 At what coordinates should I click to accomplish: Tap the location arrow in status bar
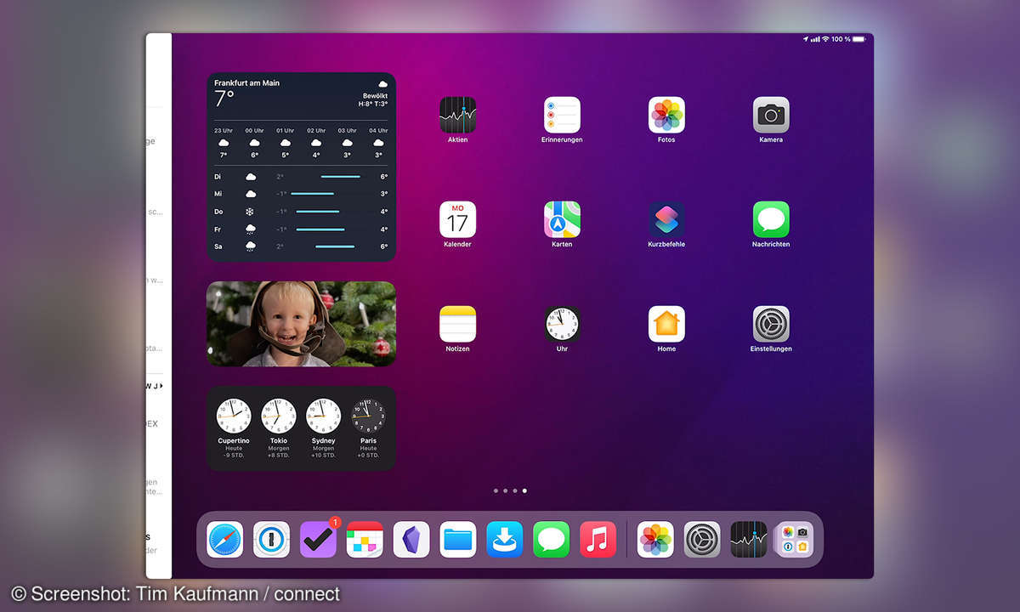click(x=806, y=39)
